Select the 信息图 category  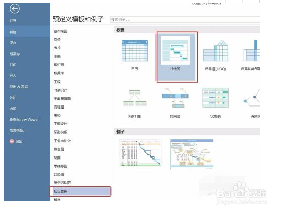(59, 149)
